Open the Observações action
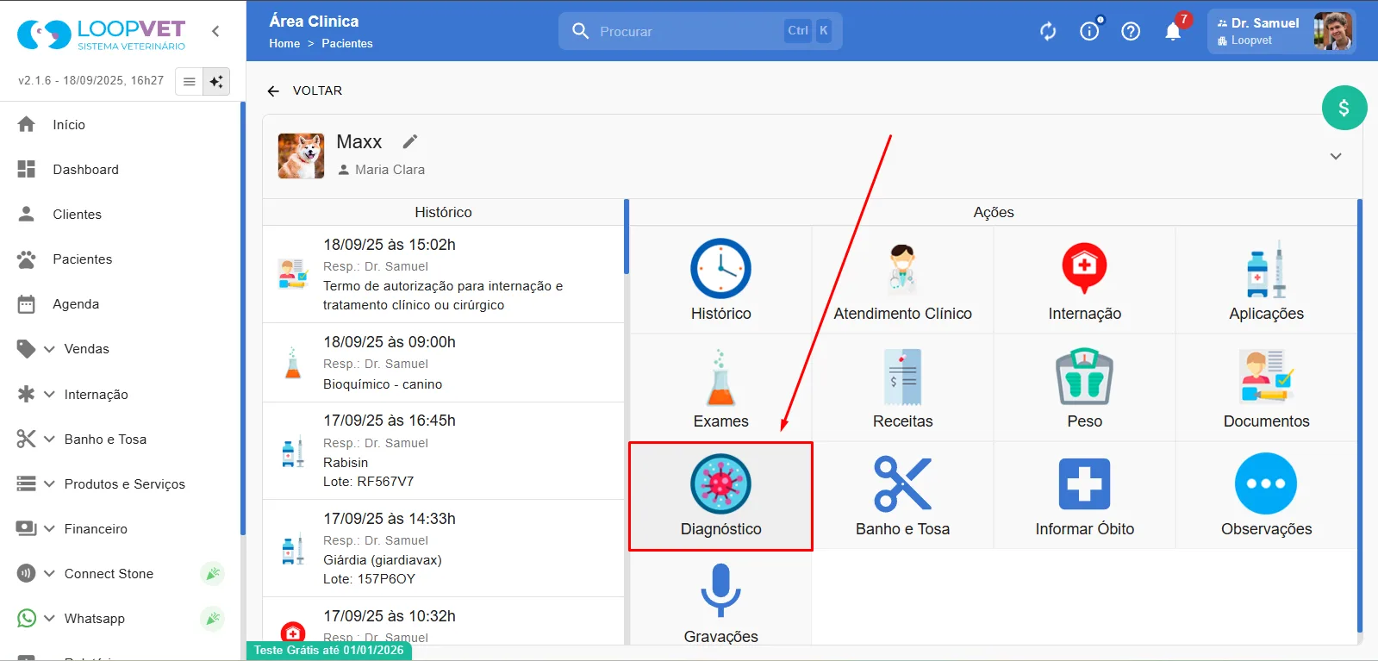Screen dimensions: 1378x661 point(1266,496)
